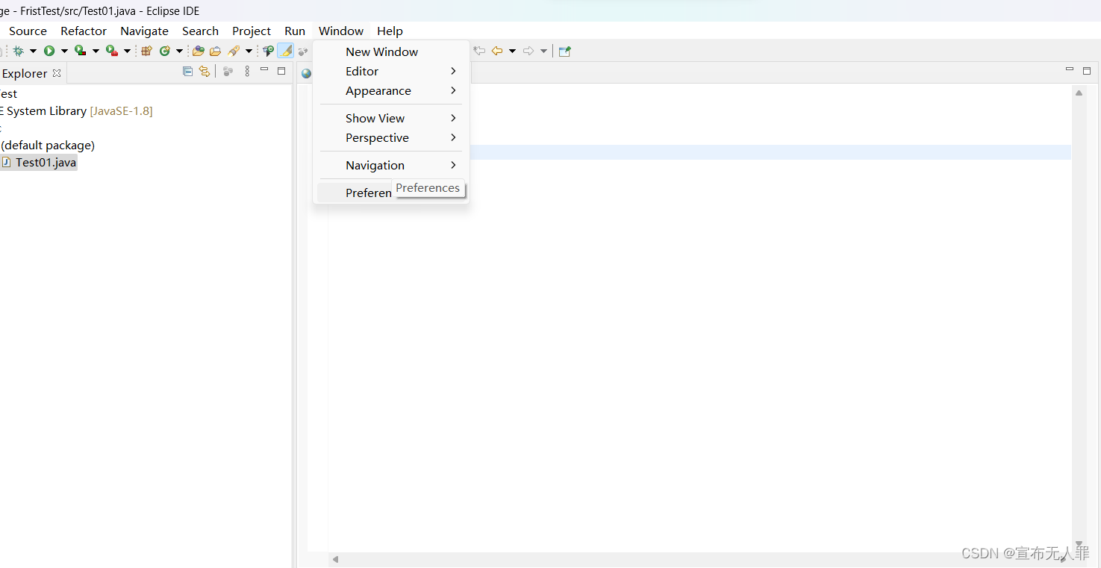Toggle Link with Editor in Explorer
The height and width of the screenshot is (568, 1101).
(204, 72)
